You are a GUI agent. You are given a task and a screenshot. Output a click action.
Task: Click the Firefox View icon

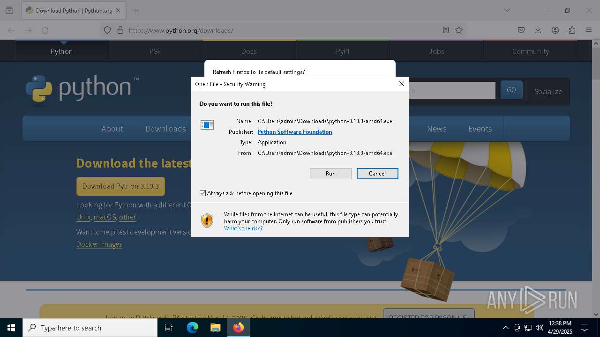click(x=9, y=10)
